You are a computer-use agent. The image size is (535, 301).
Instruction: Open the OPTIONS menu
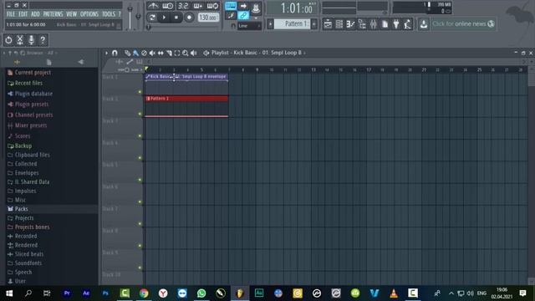point(89,14)
